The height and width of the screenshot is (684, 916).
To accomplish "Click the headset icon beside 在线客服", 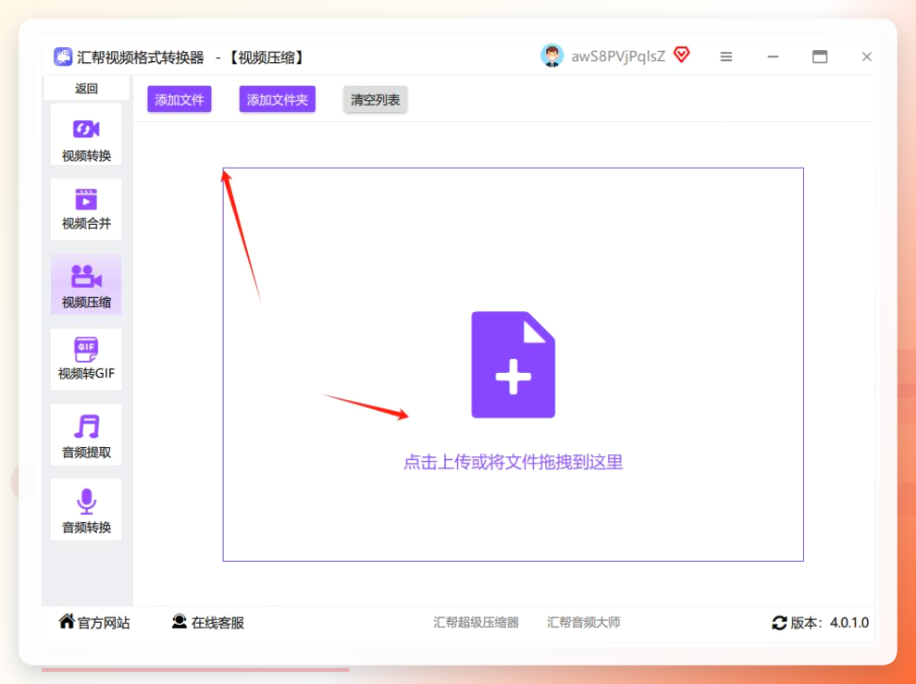I will click(179, 621).
